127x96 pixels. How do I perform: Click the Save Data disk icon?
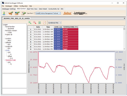click(x=17, y=13)
